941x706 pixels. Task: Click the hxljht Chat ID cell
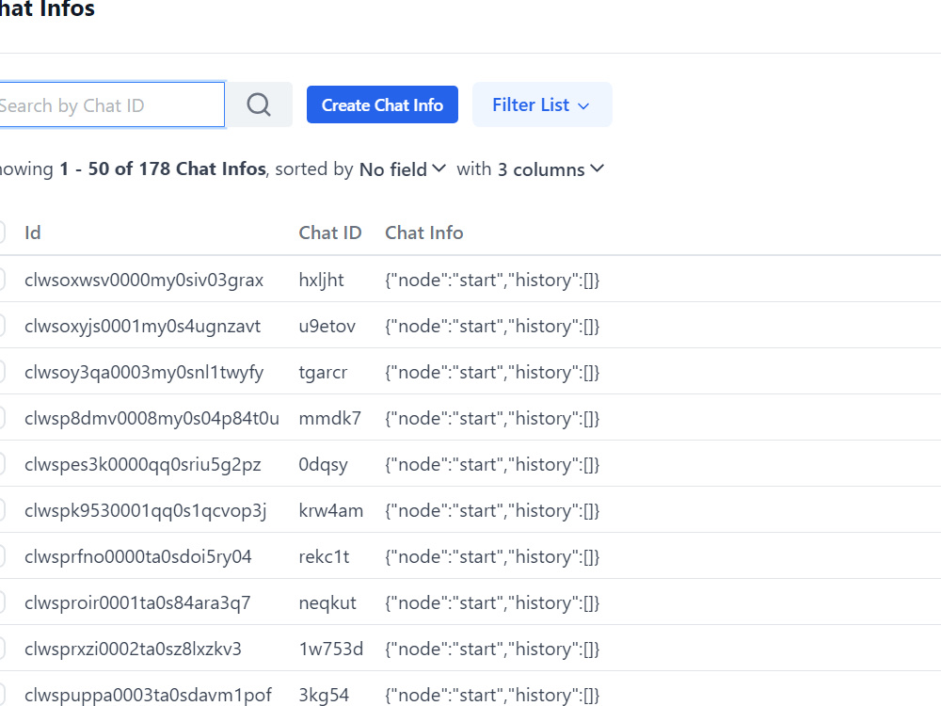click(x=321, y=281)
